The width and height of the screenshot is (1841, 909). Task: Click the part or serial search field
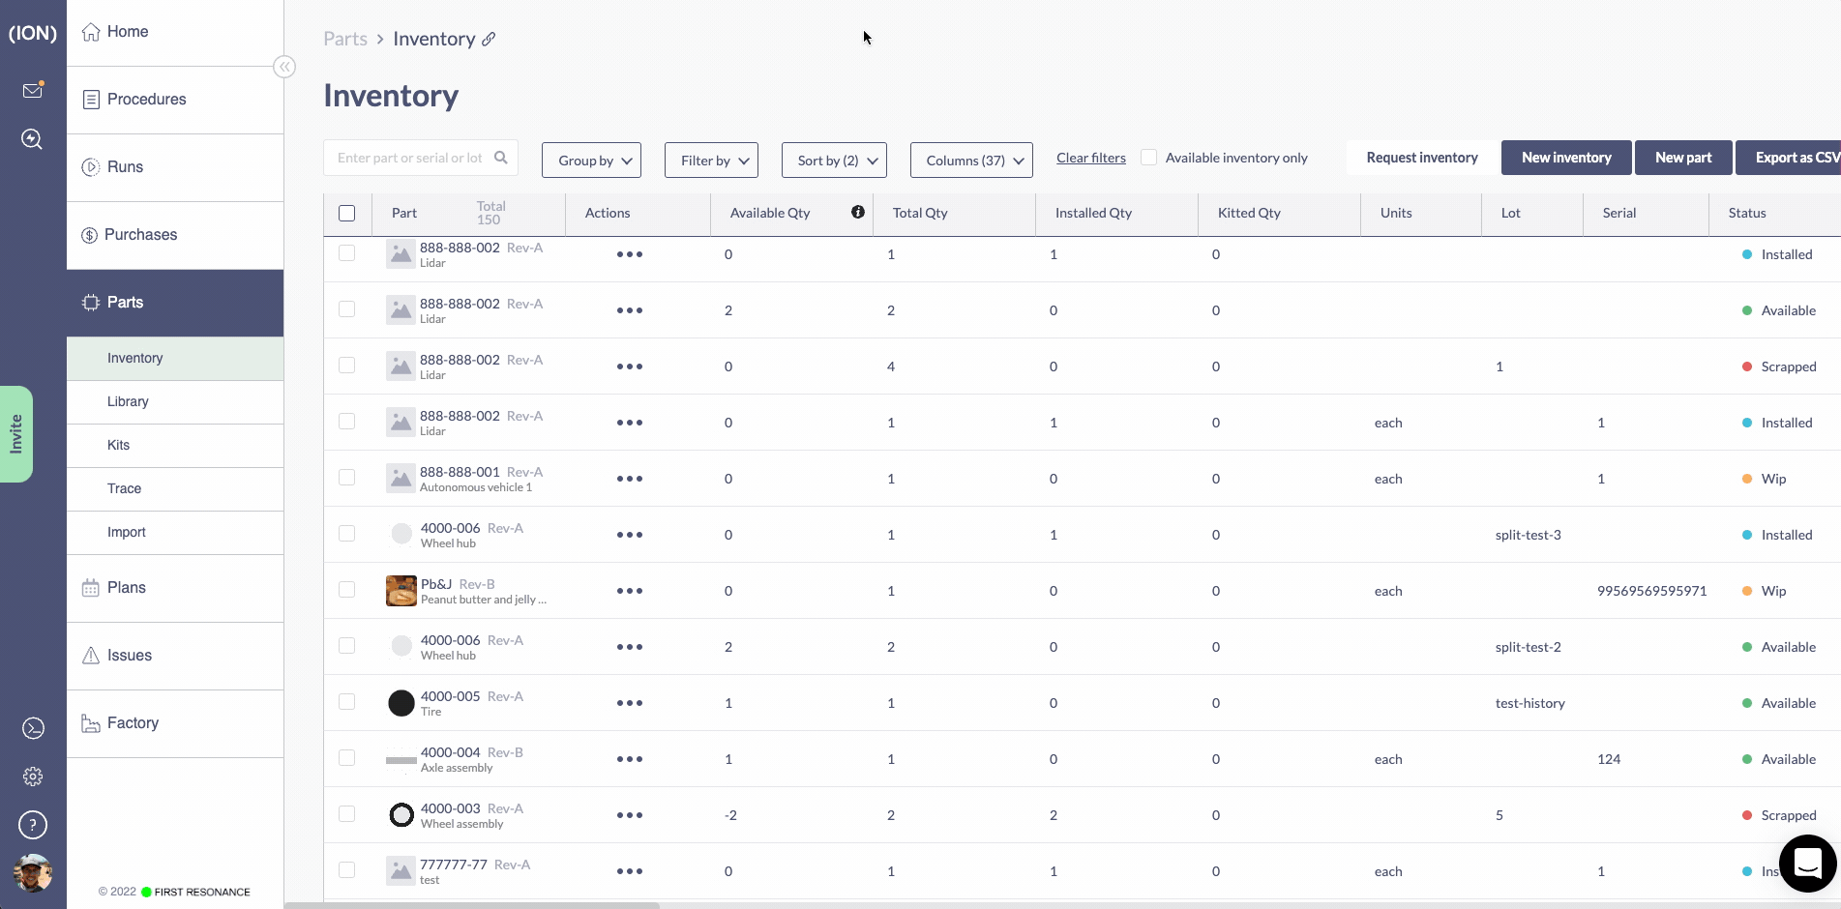coord(410,158)
